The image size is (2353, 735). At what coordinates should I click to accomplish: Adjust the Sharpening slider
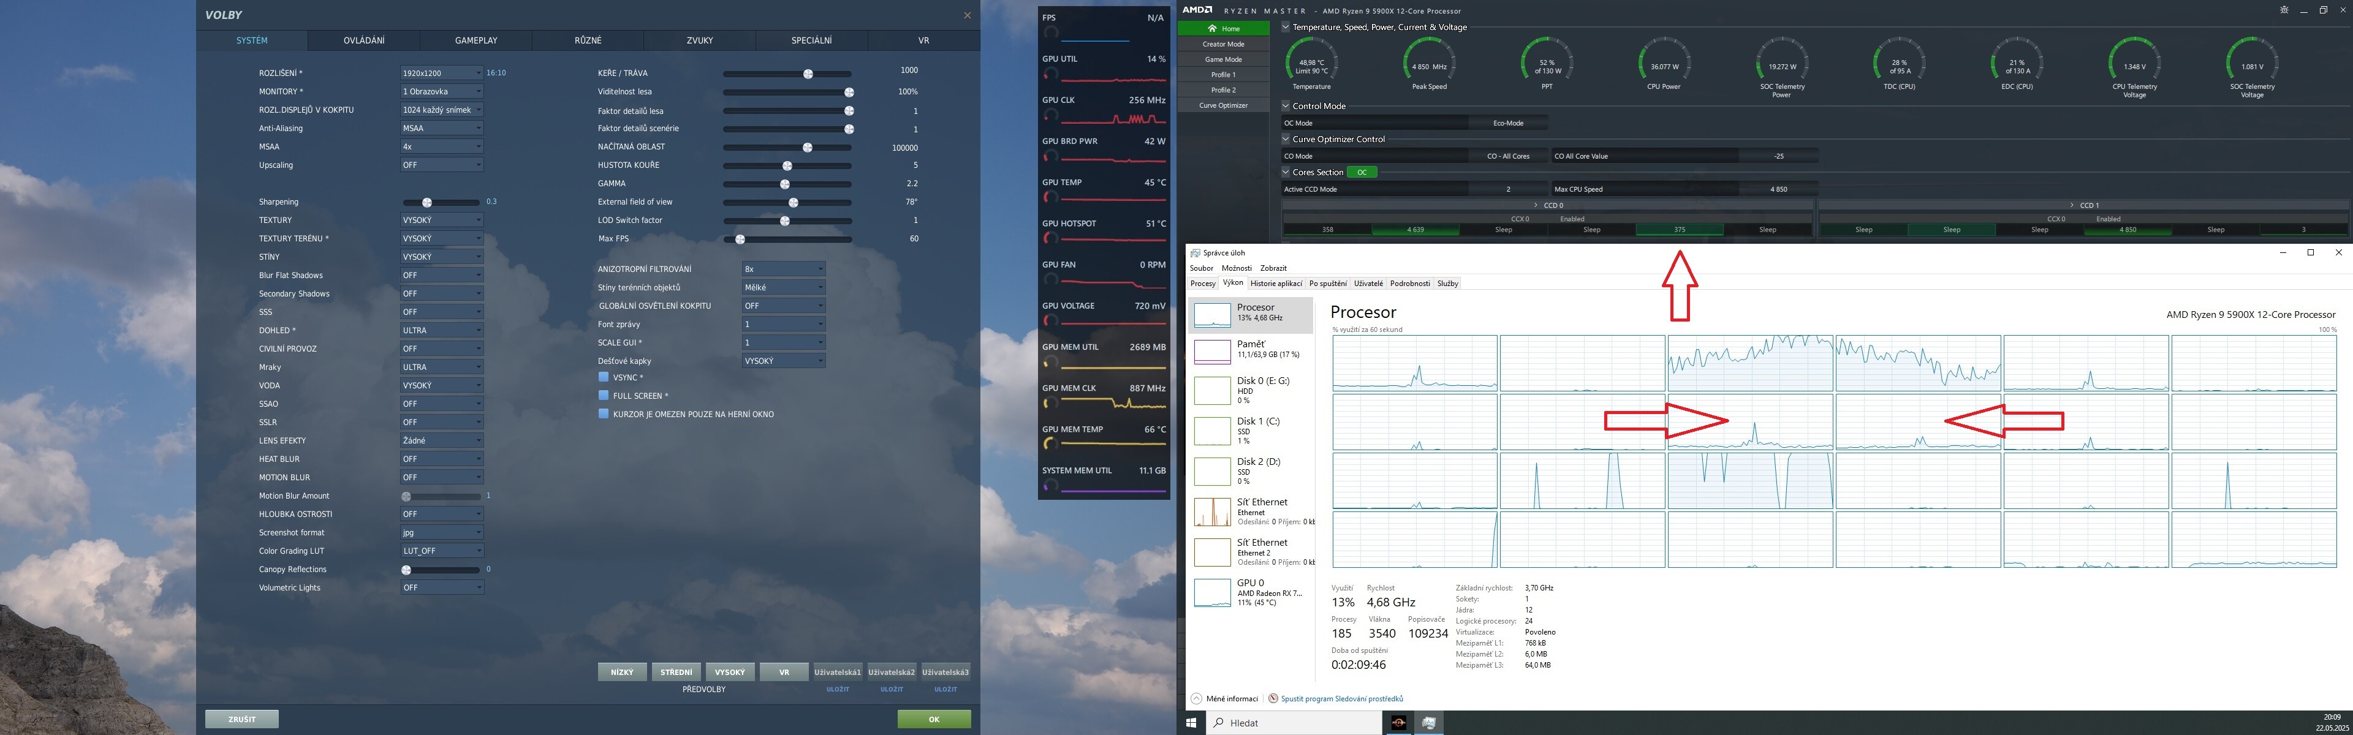pos(441,202)
